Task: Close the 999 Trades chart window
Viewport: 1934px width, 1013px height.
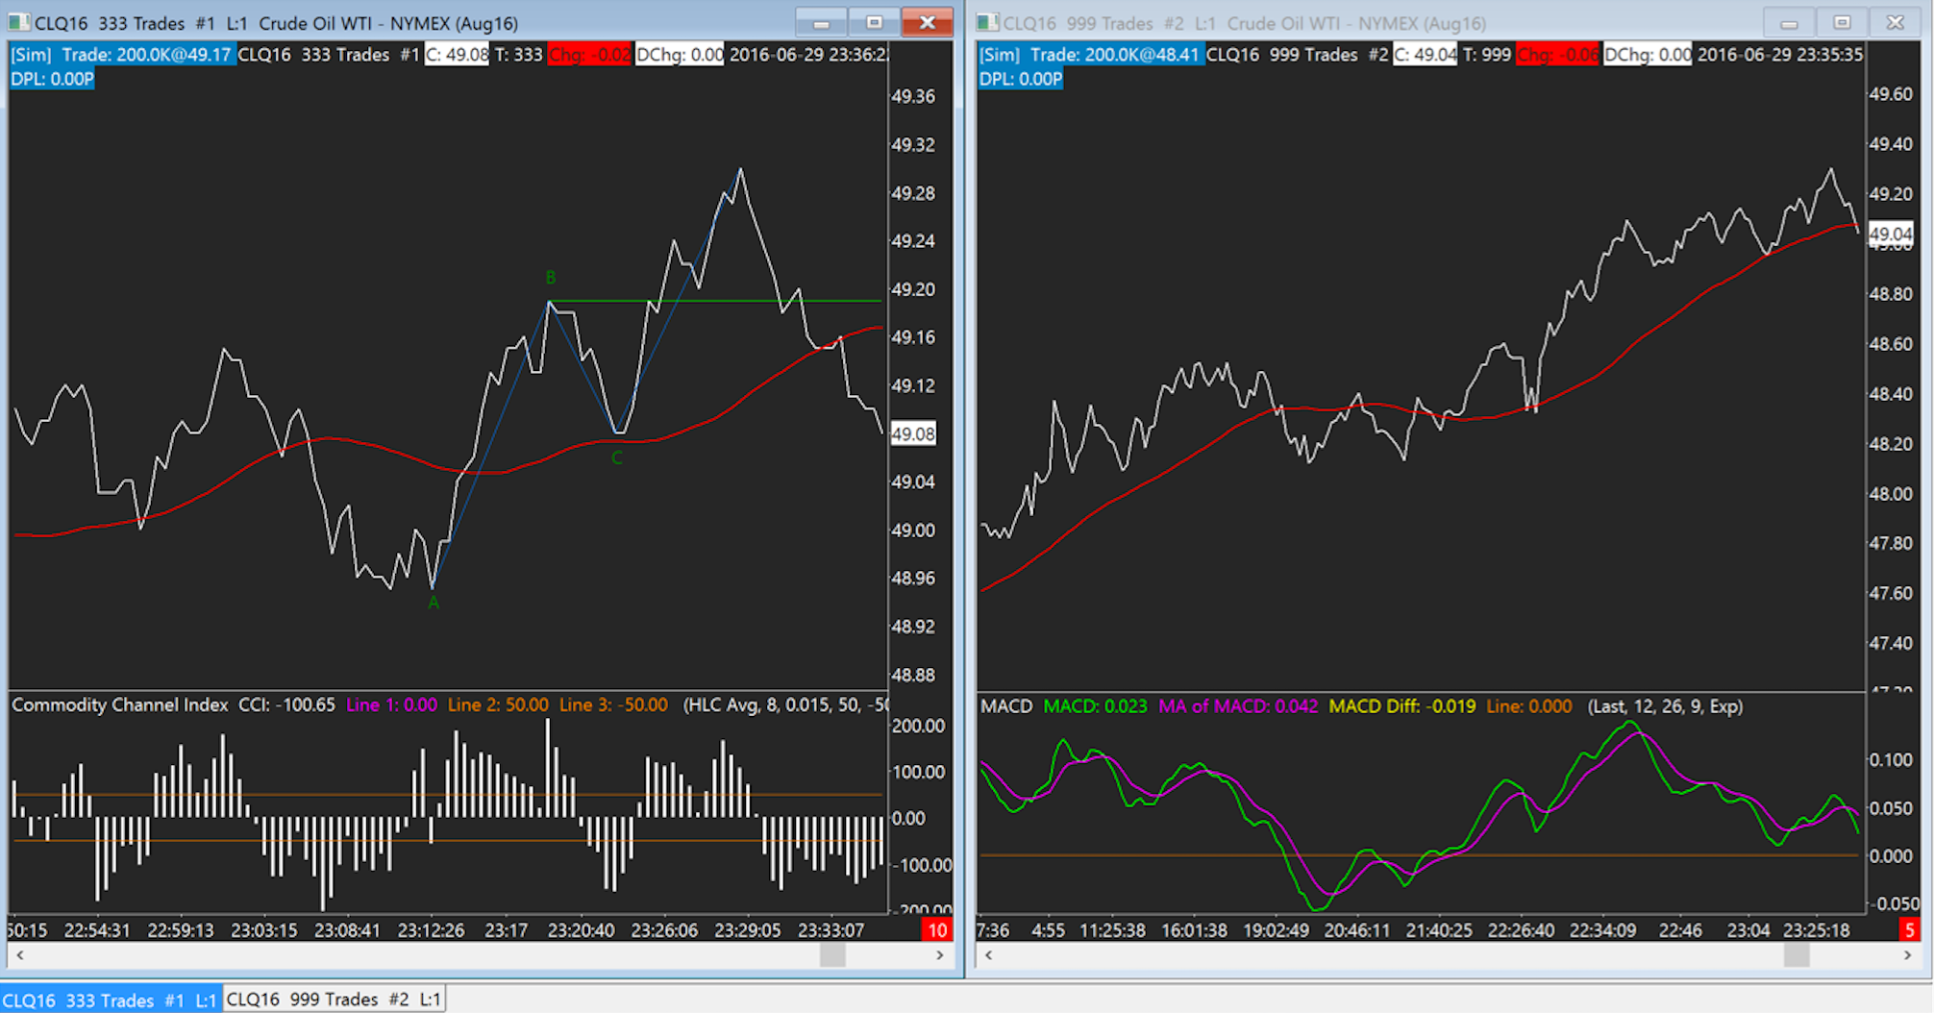Action: pos(1895,22)
